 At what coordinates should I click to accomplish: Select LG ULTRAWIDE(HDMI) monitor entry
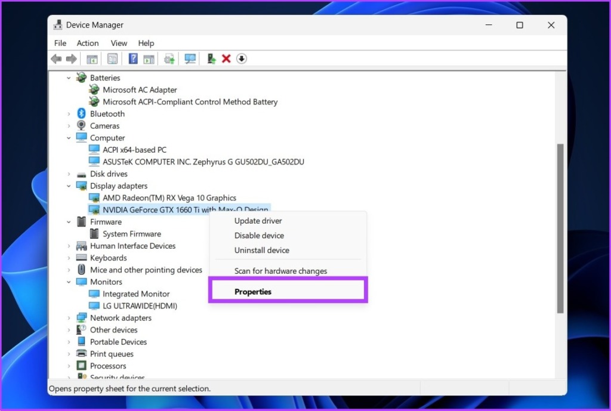[x=140, y=306]
